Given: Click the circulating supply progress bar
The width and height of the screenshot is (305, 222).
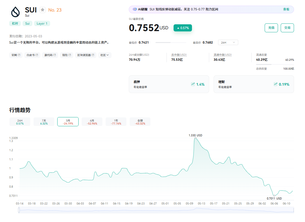Looking at the screenshot, I should (x=275, y=64).
